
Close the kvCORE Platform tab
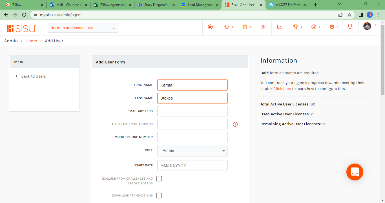[x=305, y=5]
